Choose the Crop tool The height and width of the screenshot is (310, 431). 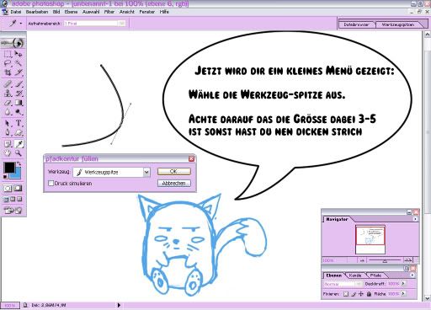8,72
